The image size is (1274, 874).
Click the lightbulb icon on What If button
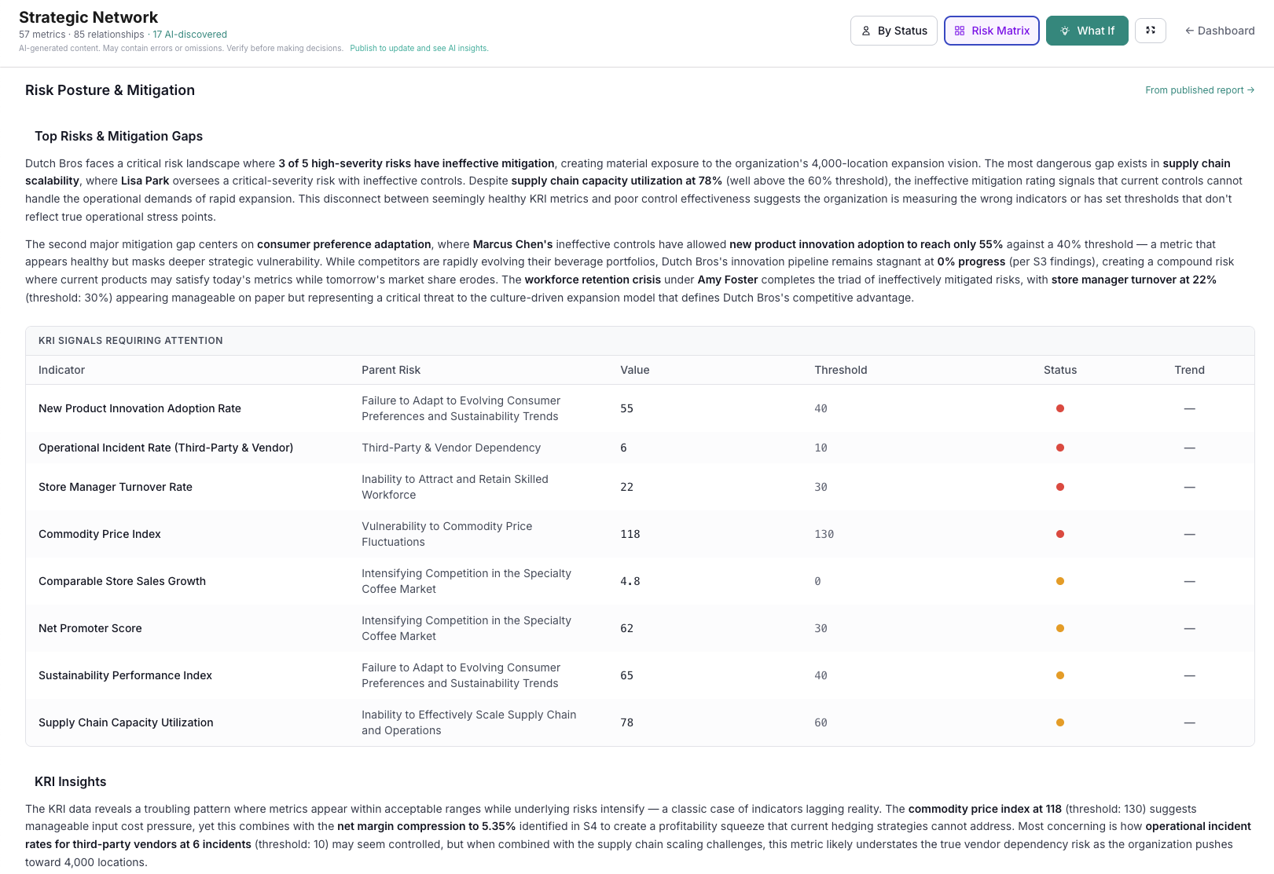pos(1065,31)
